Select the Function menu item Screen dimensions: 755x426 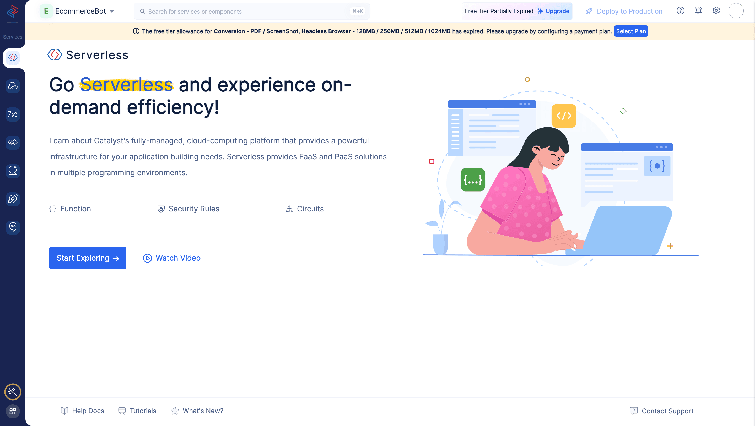pyautogui.click(x=69, y=209)
